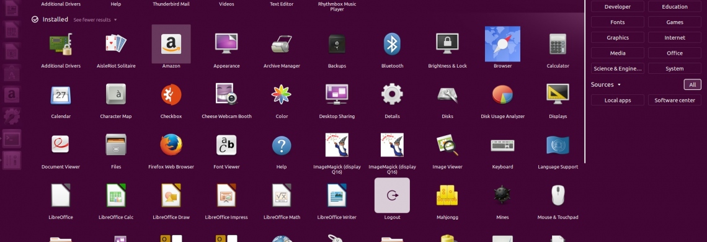Screen dimensions: 707x242
Task: Open Language Support
Action: tap(558, 145)
